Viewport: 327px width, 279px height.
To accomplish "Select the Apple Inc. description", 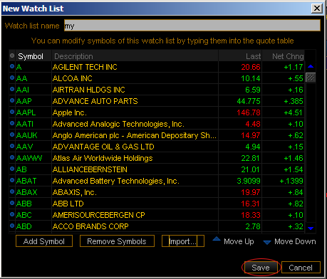I will tap(70, 112).
